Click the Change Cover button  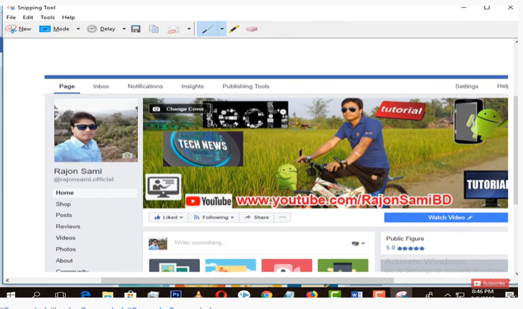(179, 109)
